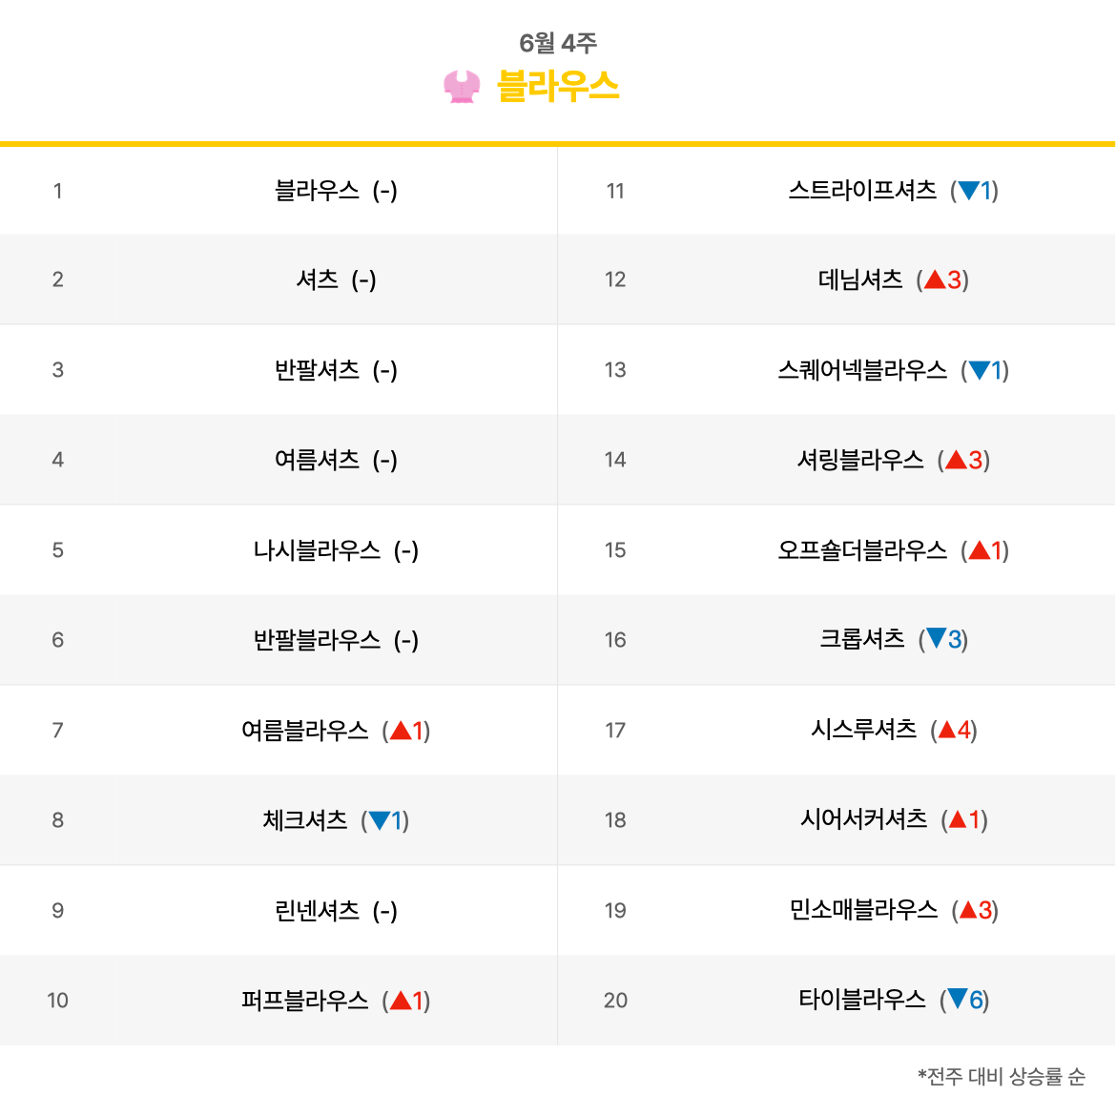The image size is (1116, 1116).
Task: Click the 6월 4주 date label
Action: point(558,43)
